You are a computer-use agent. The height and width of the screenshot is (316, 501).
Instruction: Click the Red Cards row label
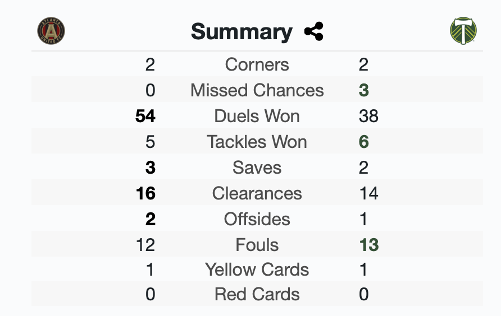point(257,294)
